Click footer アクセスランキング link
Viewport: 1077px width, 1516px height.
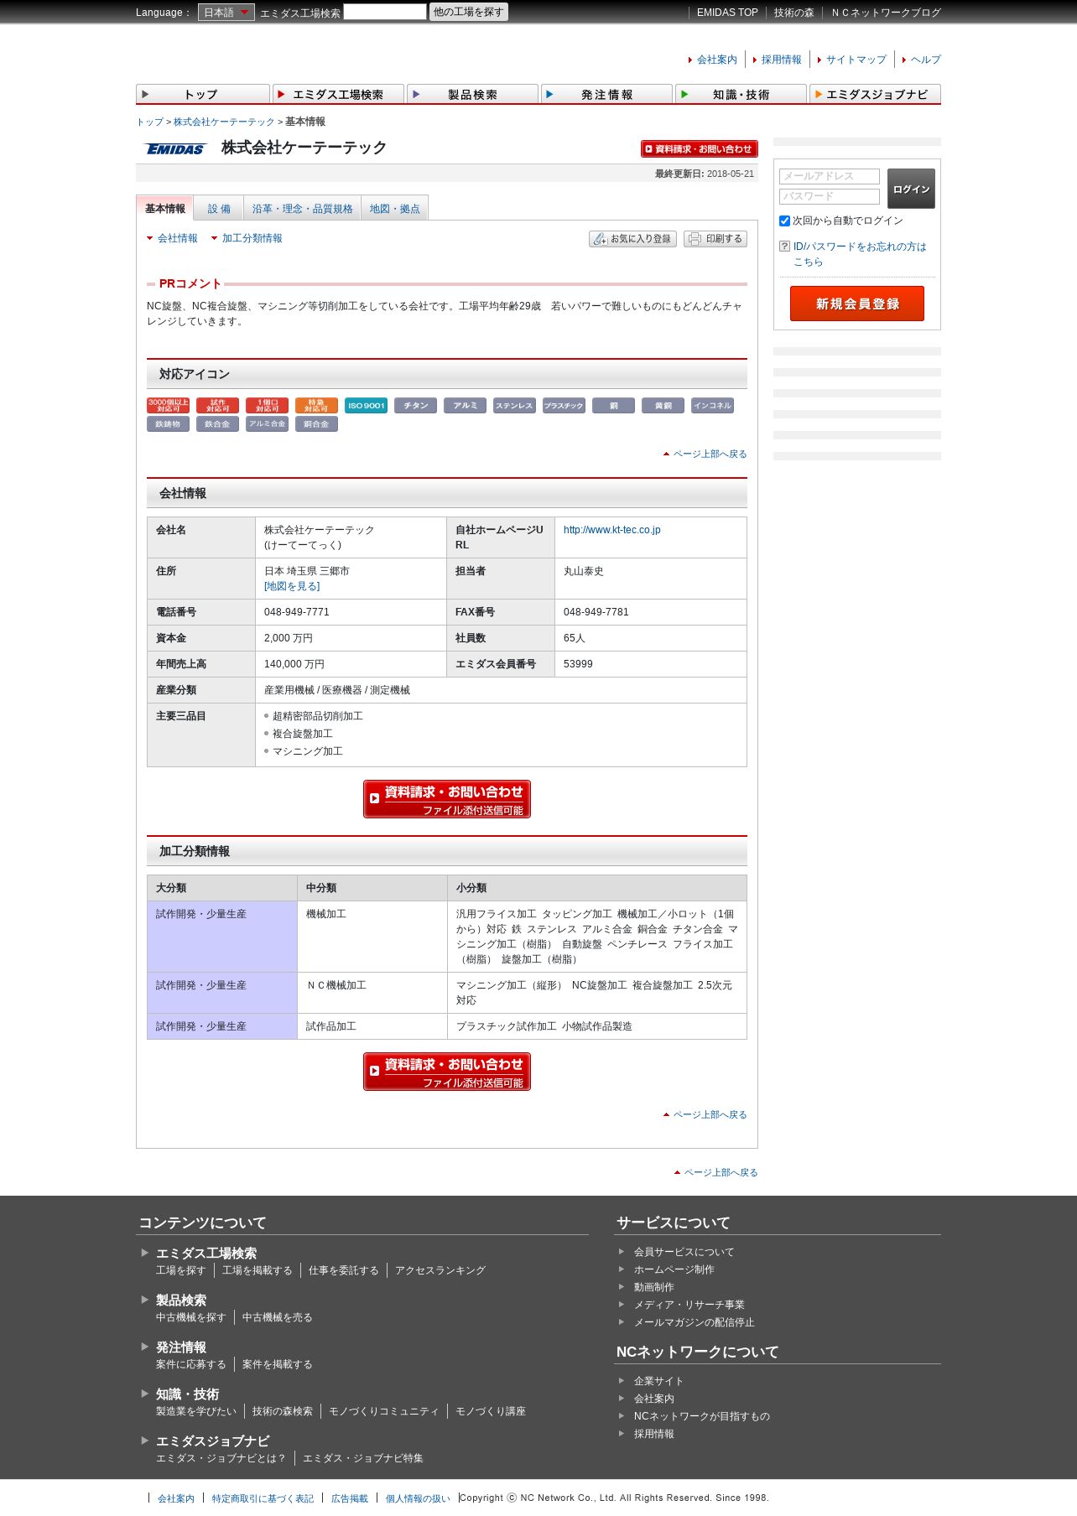click(440, 1270)
